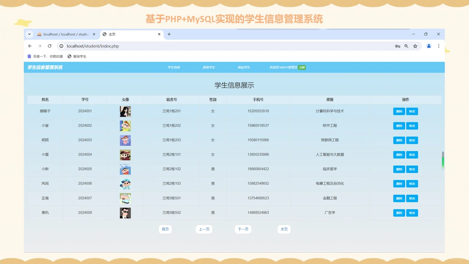
Task: Edit student 黑机 with 修改 button
Action: (x=412, y=213)
